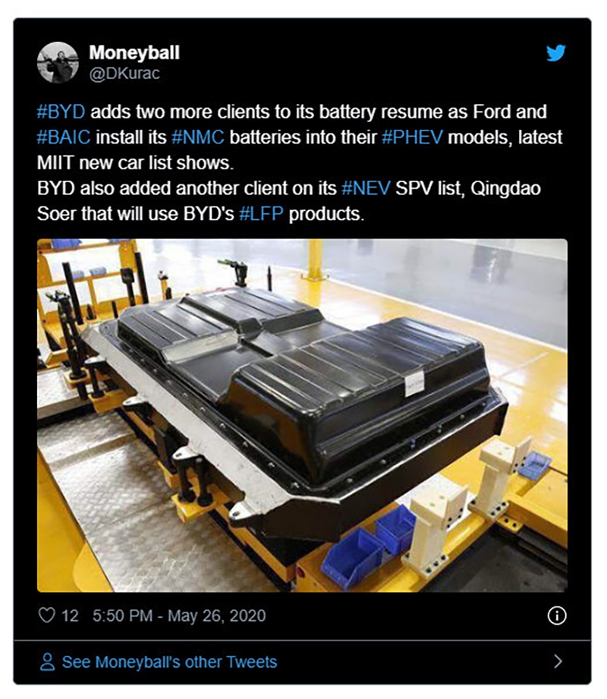The height and width of the screenshot is (699, 607).
Task: Open the battery pack photo
Action: click(302, 415)
